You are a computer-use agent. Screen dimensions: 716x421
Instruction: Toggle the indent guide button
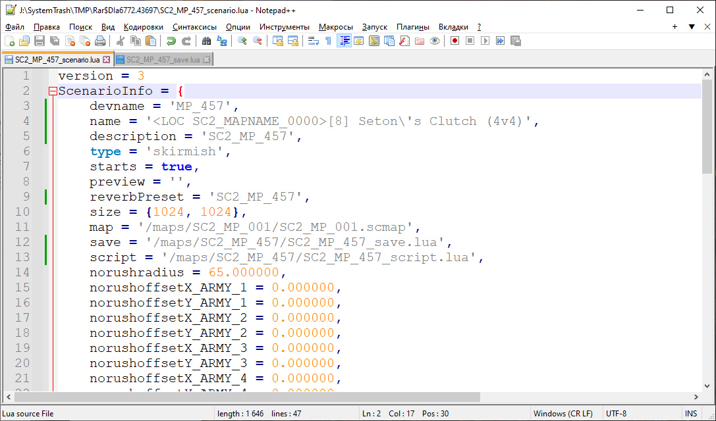[344, 41]
